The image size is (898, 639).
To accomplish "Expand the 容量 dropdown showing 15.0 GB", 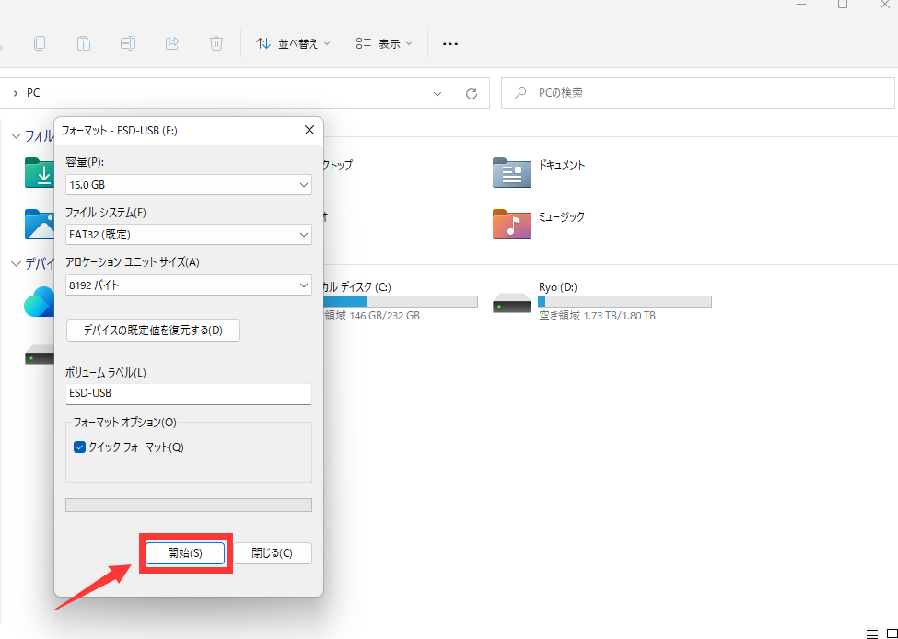I will [x=189, y=185].
